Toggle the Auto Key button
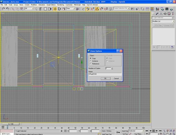The height and width of the screenshot is (135, 176). click(125, 131)
